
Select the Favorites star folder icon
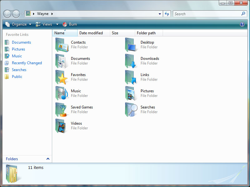tap(61, 77)
